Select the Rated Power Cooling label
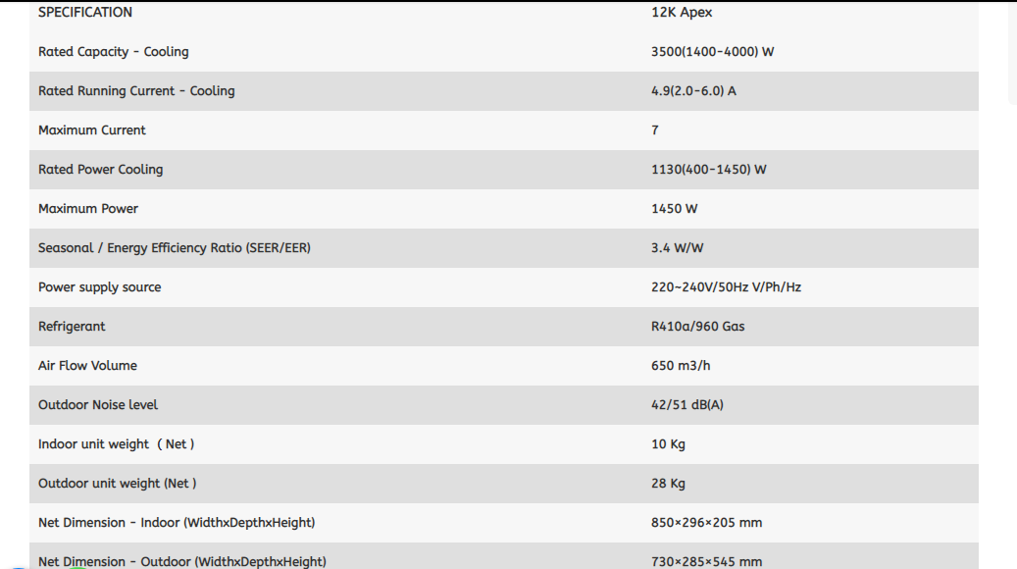This screenshot has width=1017, height=569. click(x=101, y=170)
